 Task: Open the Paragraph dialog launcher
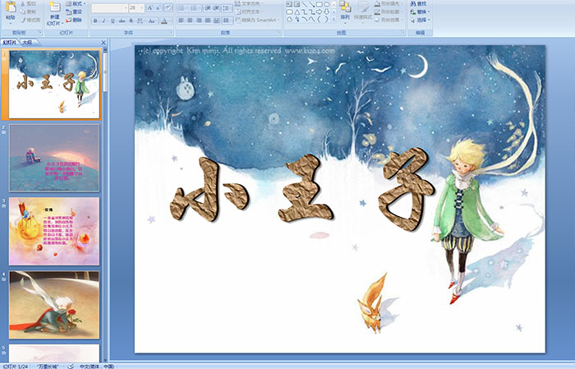pyautogui.click(x=279, y=32)
